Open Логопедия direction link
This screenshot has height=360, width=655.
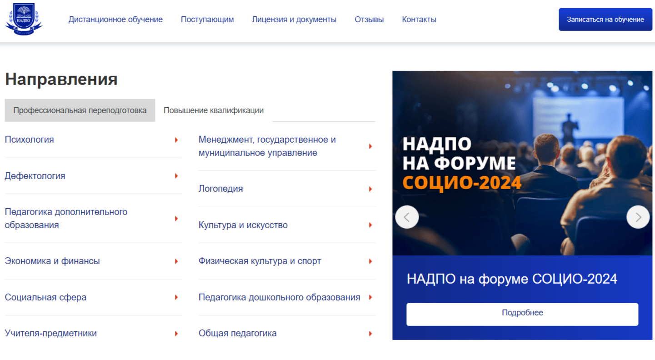pos(220,189)
